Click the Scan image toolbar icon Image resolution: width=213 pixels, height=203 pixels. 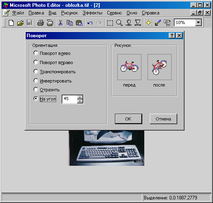pyautogui.click(x=50, y=23)
